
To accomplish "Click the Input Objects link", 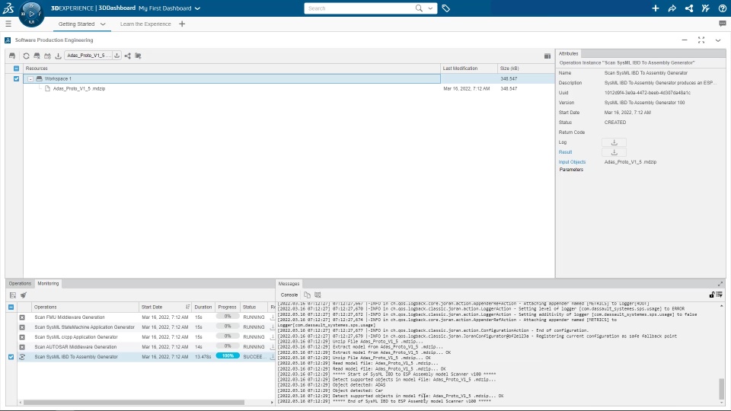I will [x=572, y=161].
